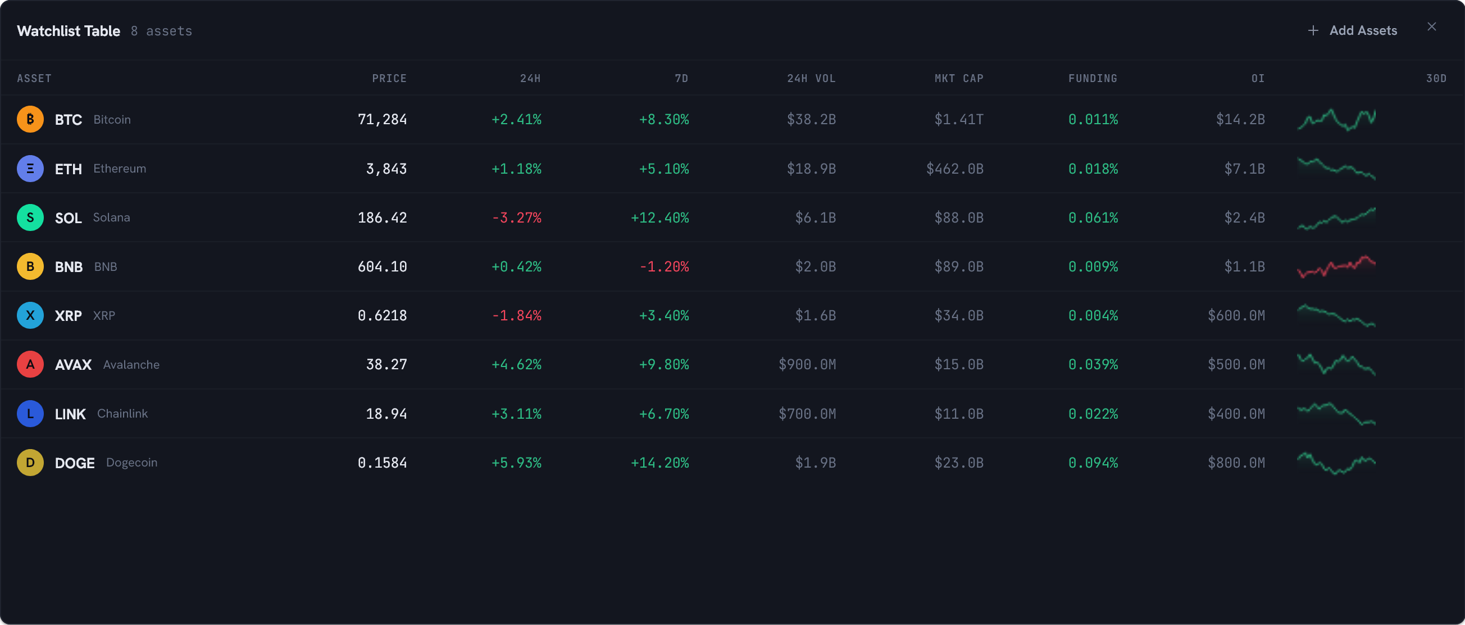Open the BNB 30D sparkline chart
The width and height of the screenshot is (1465, 625).
1336,266
